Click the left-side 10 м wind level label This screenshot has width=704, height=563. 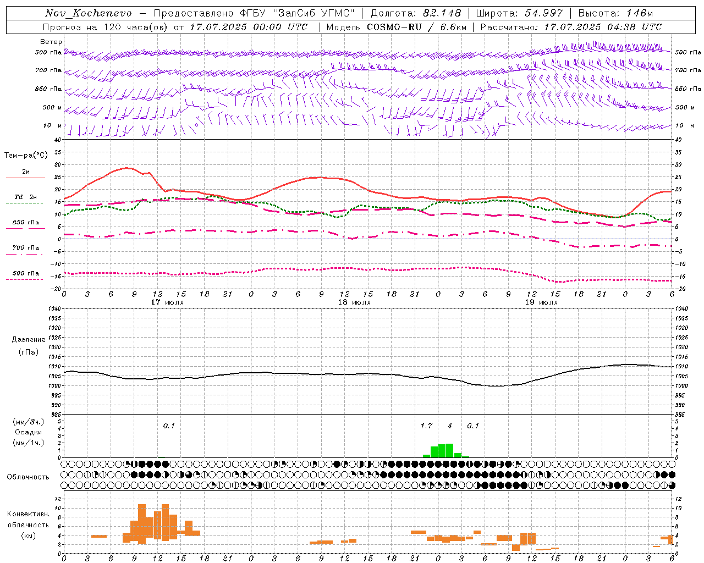52,125
